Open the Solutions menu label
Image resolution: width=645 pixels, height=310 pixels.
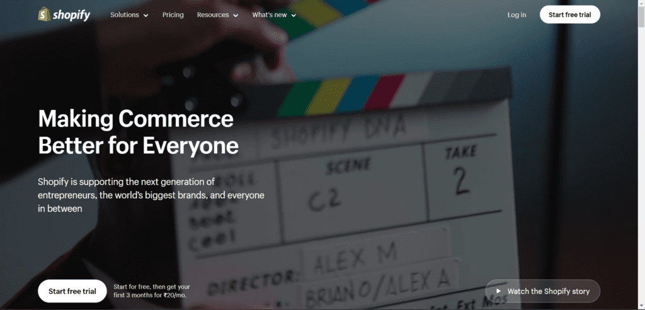[x=125, y=15]
